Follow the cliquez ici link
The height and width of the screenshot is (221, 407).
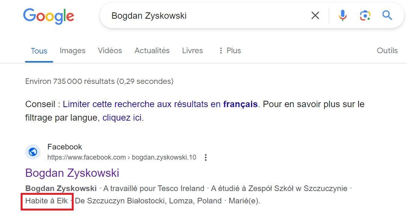coord(122,118)
